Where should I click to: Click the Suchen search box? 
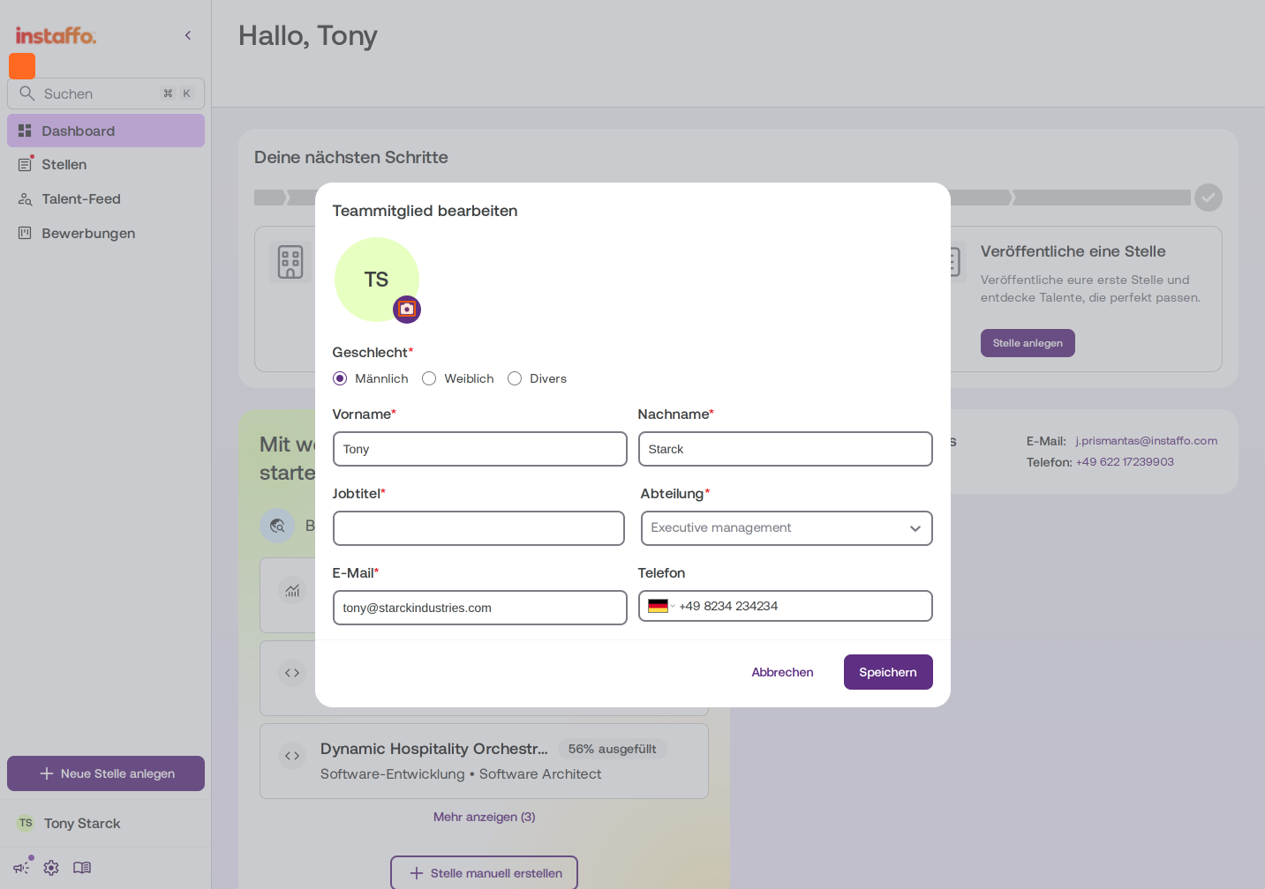pyautogui.click(x=106, y=93)
